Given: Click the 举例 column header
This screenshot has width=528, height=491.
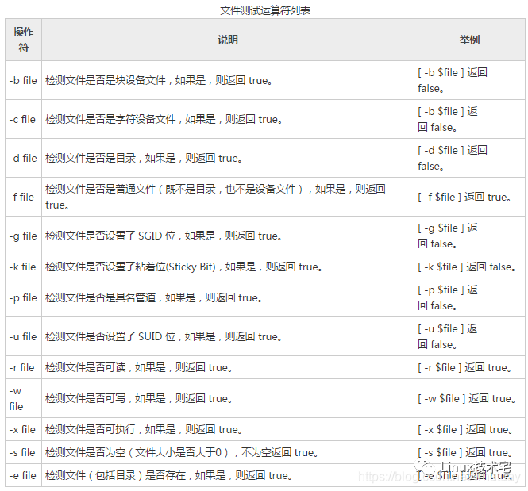Looking at the screenshot, I should click(469, 40).
